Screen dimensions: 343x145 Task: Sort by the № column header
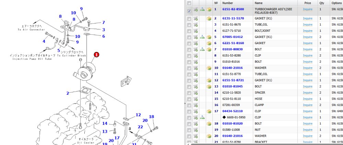216,3
